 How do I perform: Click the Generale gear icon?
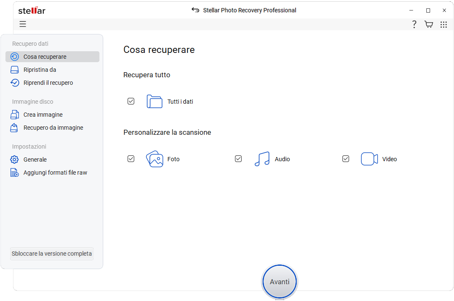[15, 160]
